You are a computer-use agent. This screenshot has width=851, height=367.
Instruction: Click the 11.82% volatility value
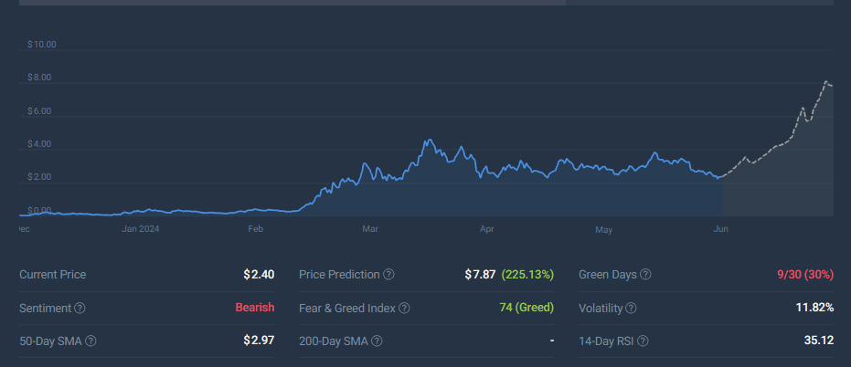814,308
